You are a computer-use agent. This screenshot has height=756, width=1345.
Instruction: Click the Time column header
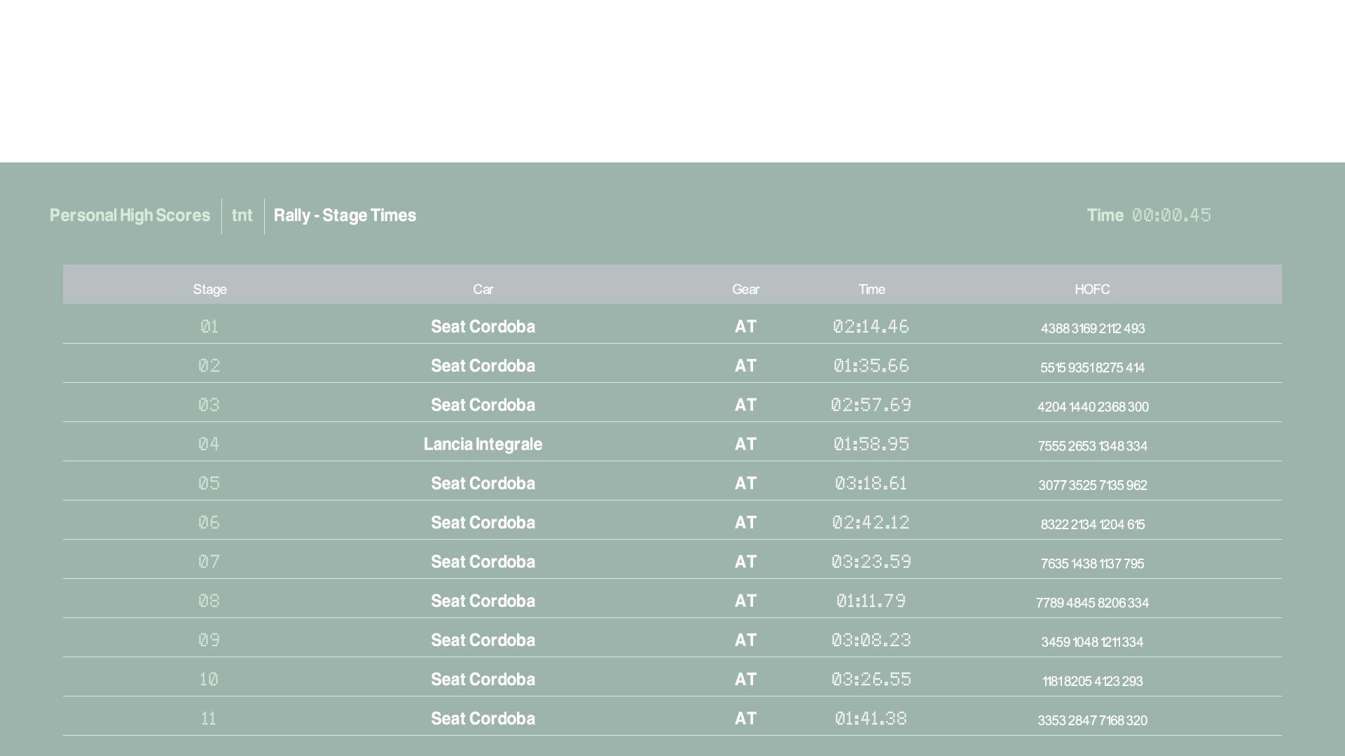click(871, 289)
